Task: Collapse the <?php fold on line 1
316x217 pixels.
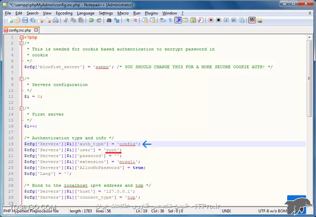Action: point(21,37)
